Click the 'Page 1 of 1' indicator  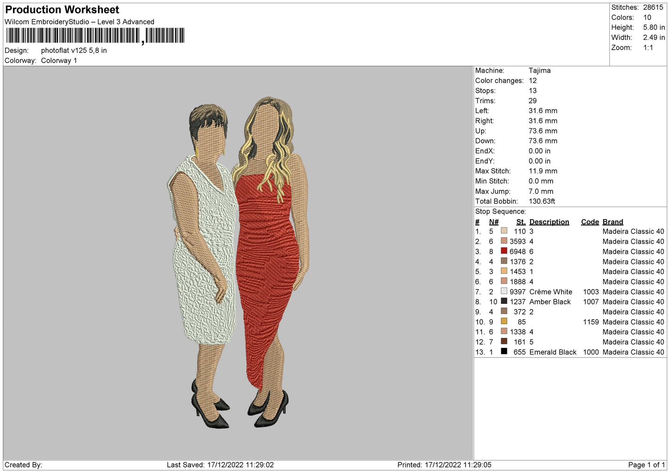[x=646, y=465]
